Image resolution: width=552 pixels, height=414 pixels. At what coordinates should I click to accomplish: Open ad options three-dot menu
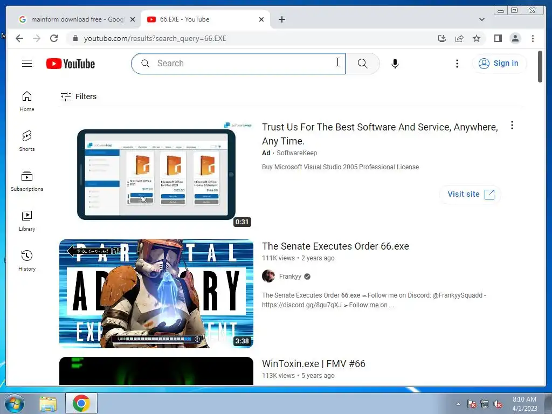tap(512, 125)
